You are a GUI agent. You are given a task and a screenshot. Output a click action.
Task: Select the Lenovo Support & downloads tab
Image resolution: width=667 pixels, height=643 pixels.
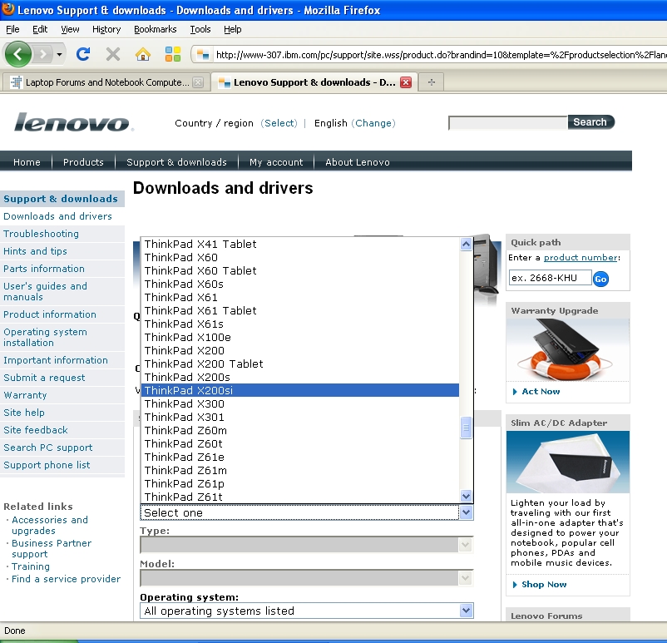[314, 82]
